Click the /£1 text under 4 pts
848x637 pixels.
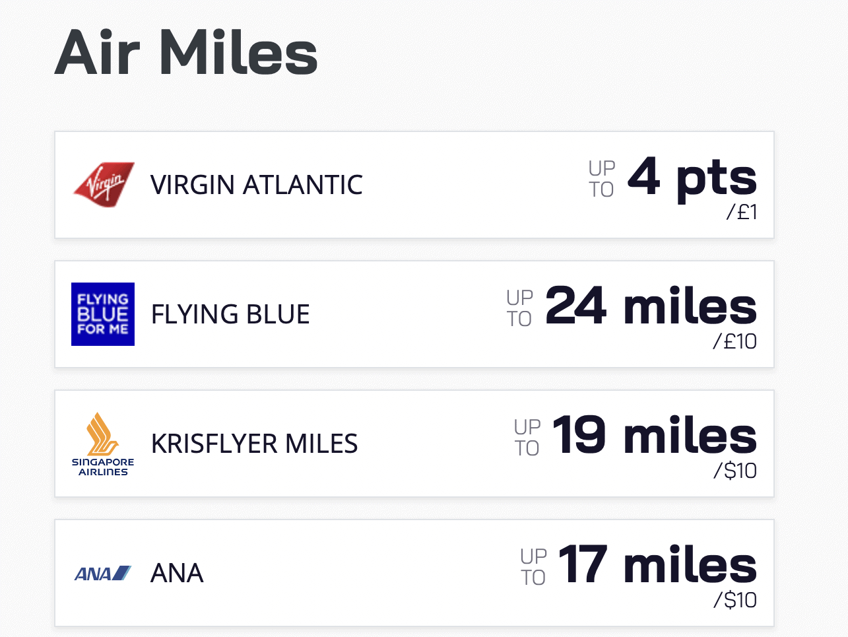(742, 212)
